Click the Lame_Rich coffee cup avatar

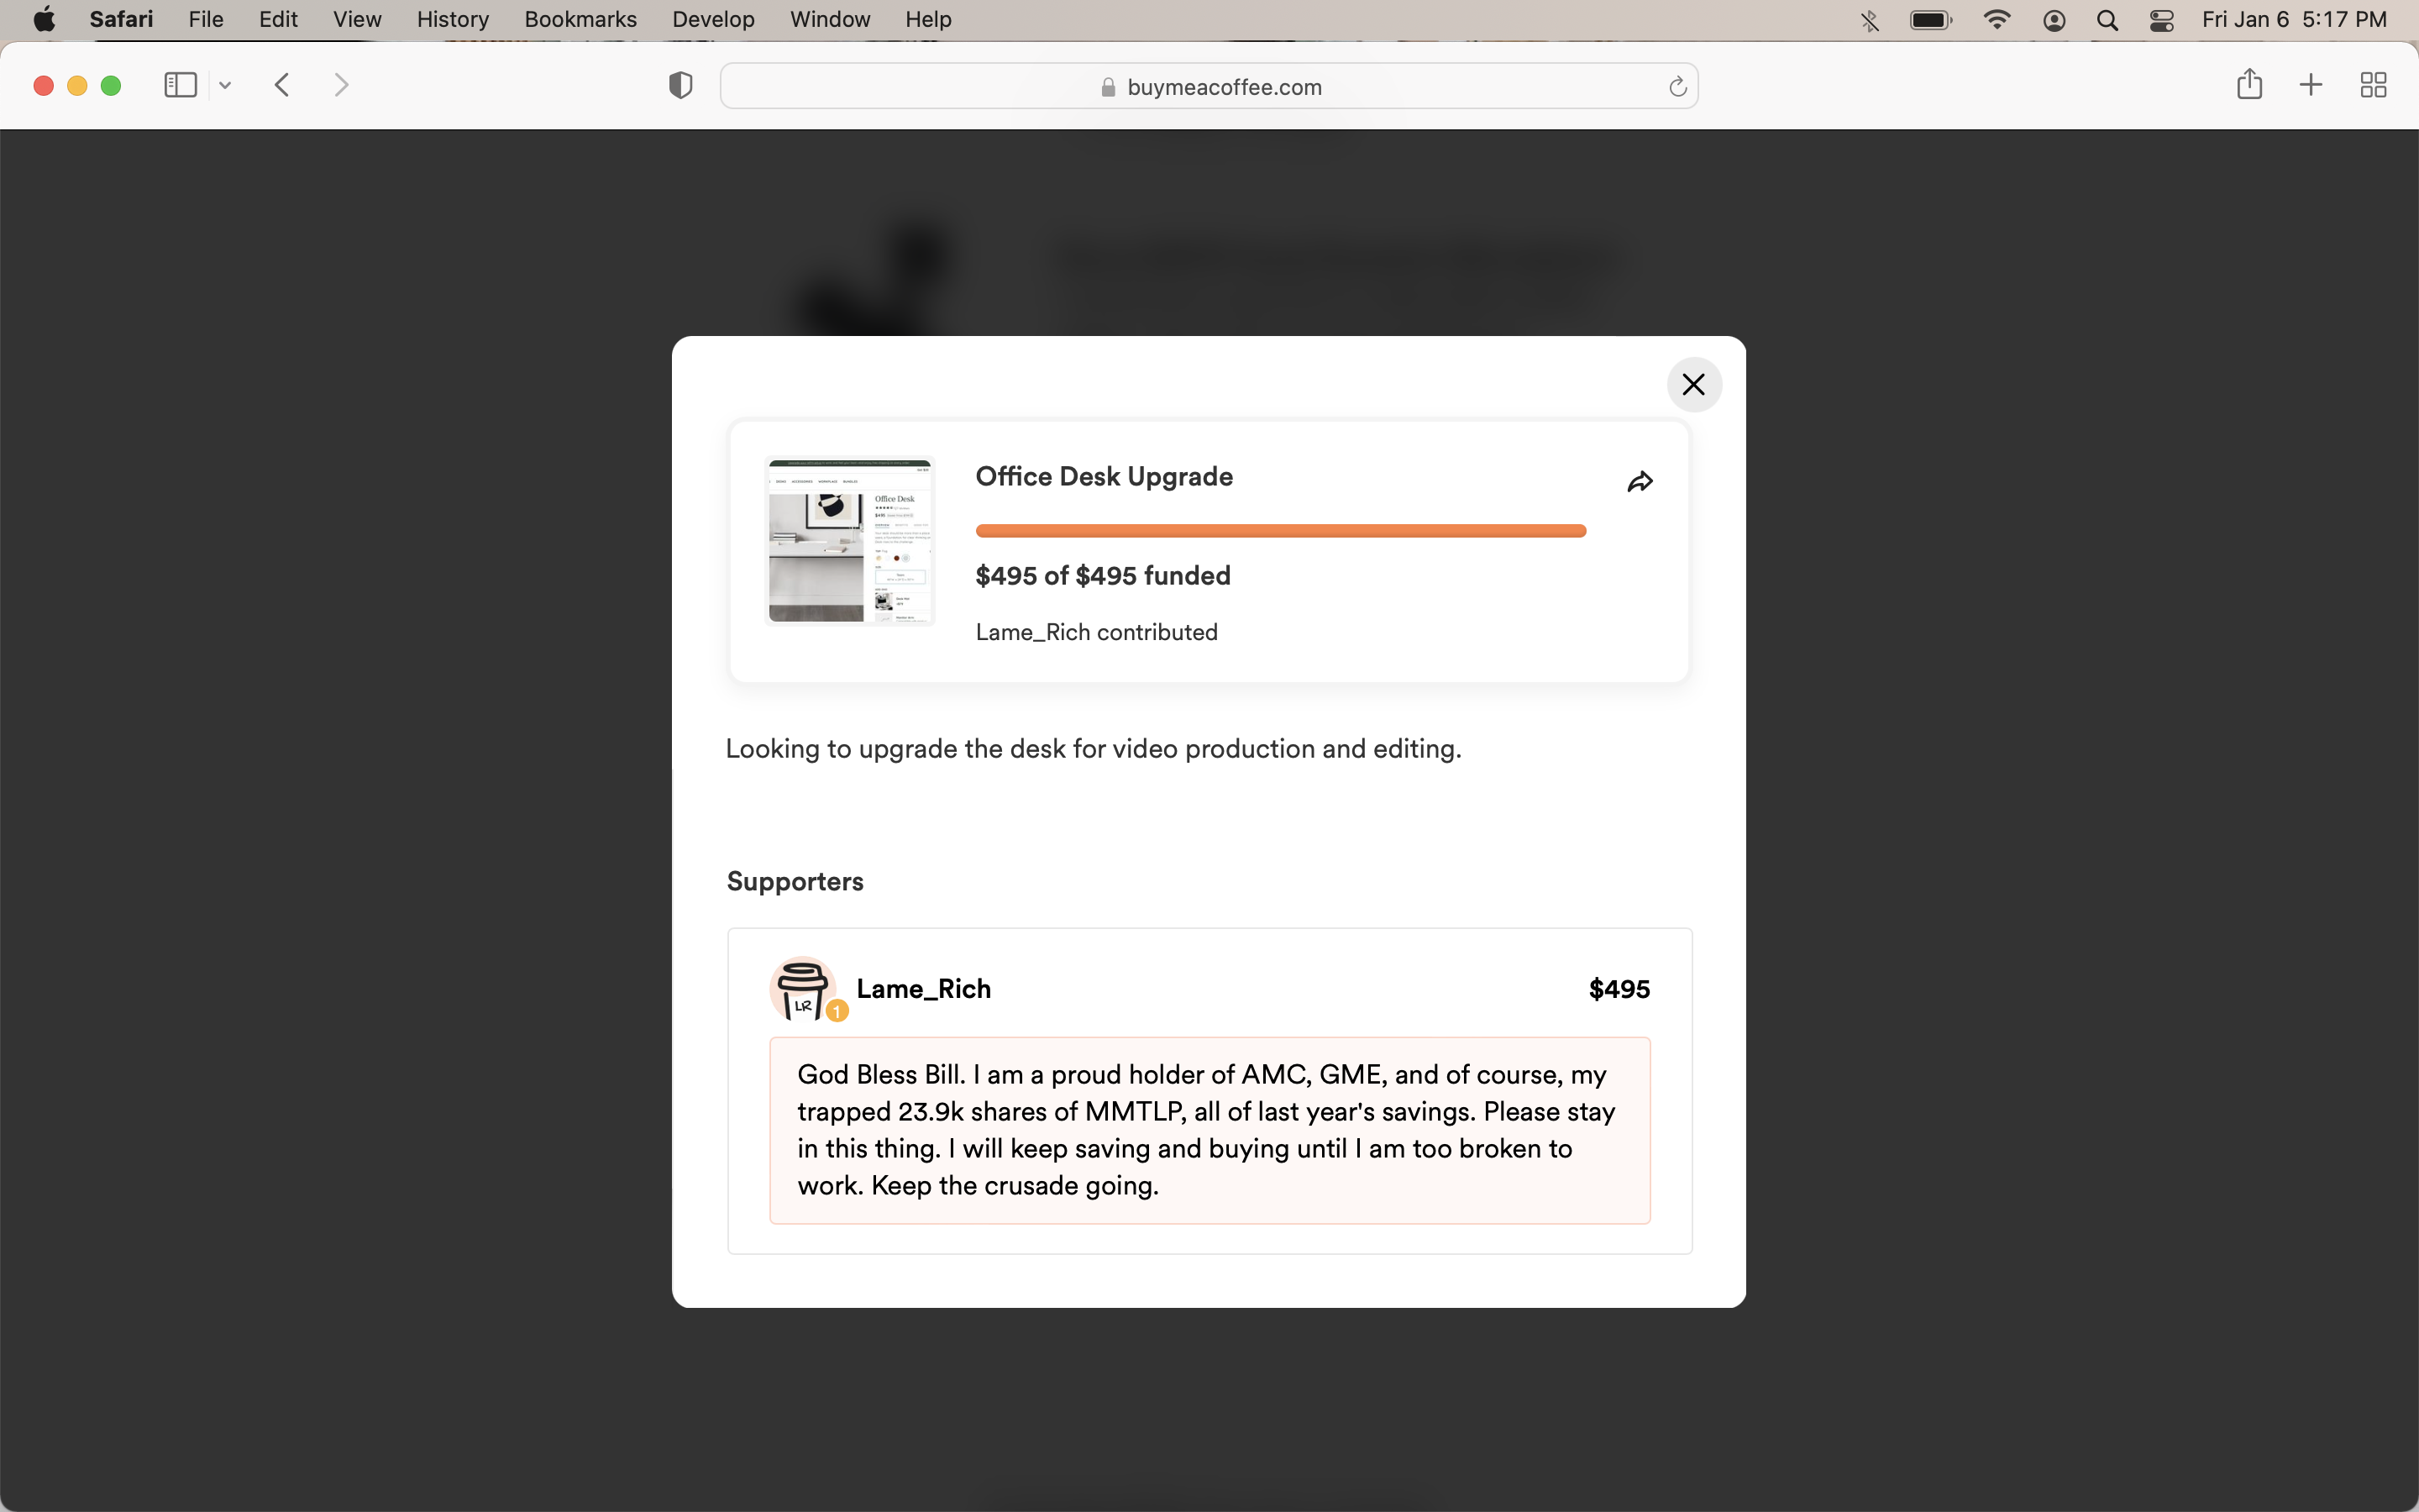pos(803,990)
